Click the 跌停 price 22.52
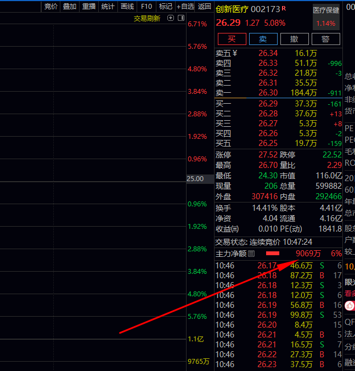This screenshot has height=371, width=355. [x=333, y=155]
